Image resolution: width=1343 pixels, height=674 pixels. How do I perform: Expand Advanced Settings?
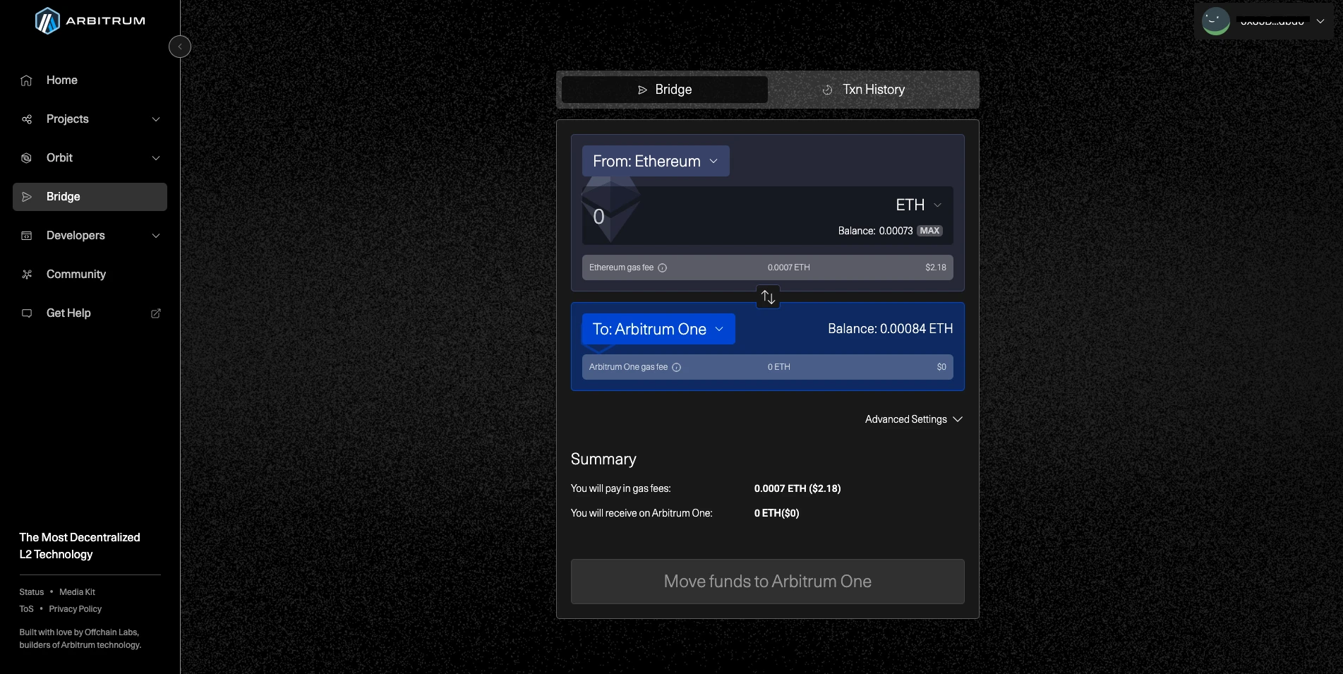point(913,419)
